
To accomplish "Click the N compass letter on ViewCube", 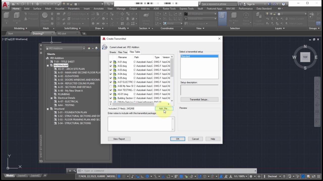I will point(305,47).
